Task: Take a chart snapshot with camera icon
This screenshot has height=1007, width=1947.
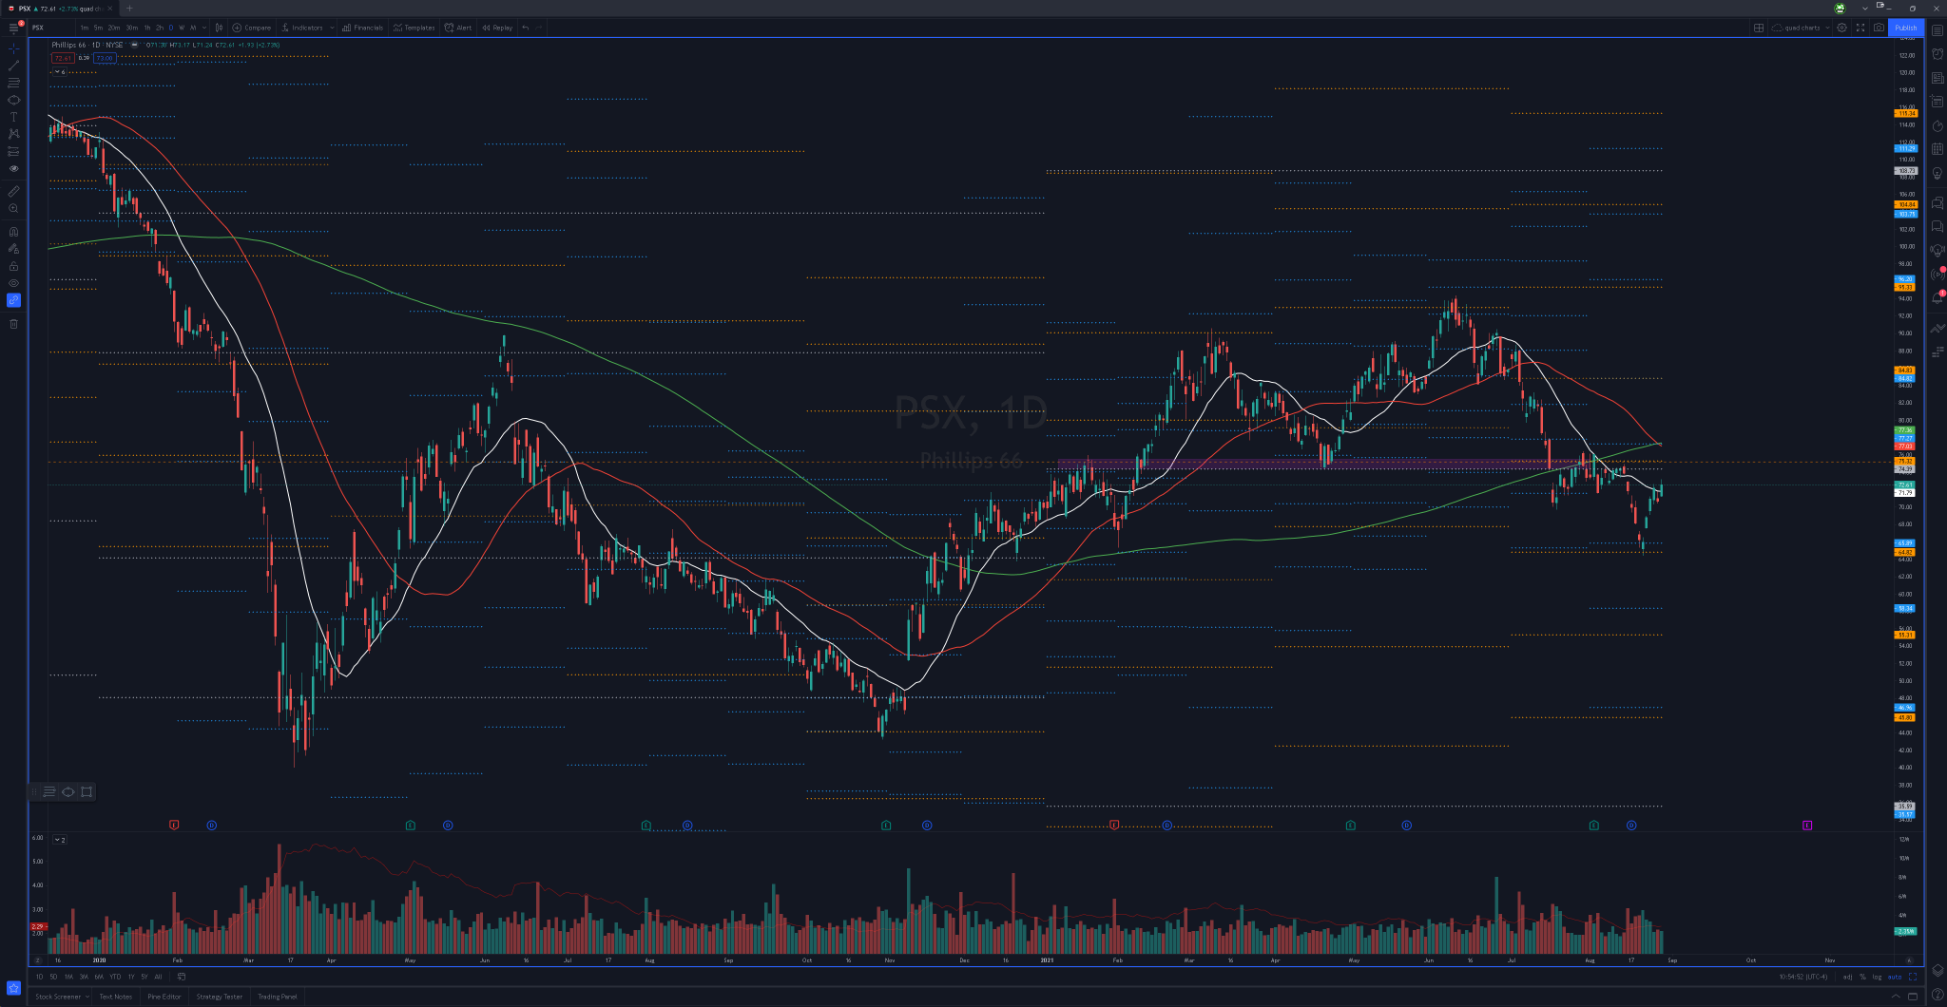Action: [x=1879, y=28]
